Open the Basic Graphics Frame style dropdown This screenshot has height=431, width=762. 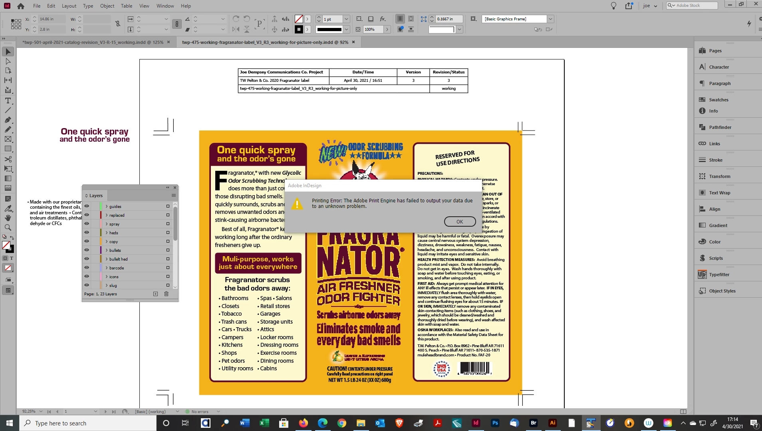click(x=550, y=19)
